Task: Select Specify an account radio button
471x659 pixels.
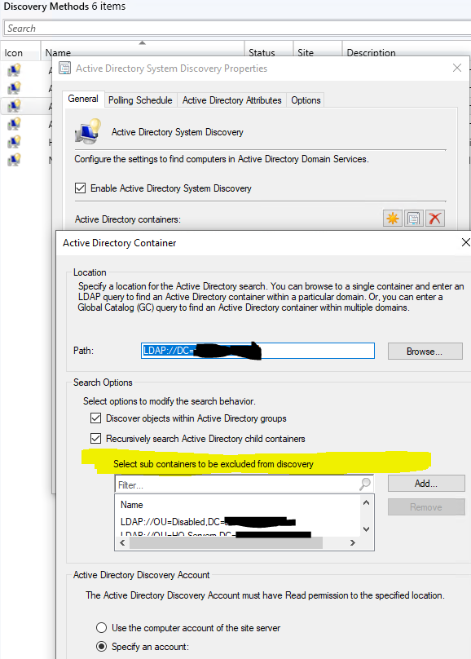Action: pyautogui.click(x=101, y=647)
